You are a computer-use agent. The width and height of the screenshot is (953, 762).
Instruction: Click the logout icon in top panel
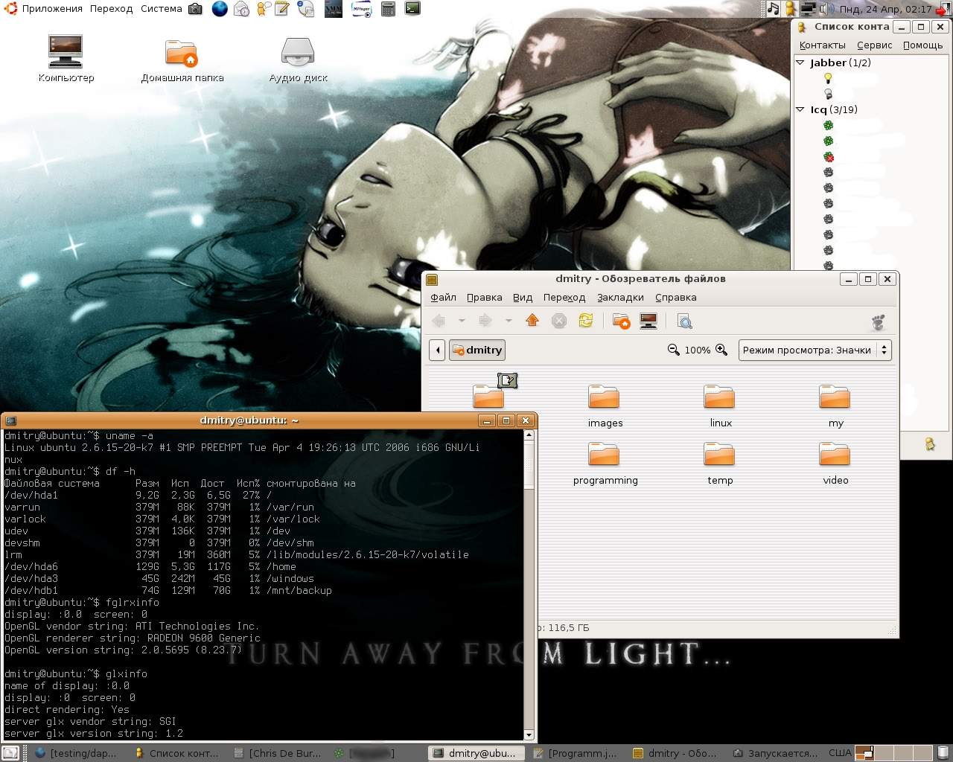pos(943,9)
